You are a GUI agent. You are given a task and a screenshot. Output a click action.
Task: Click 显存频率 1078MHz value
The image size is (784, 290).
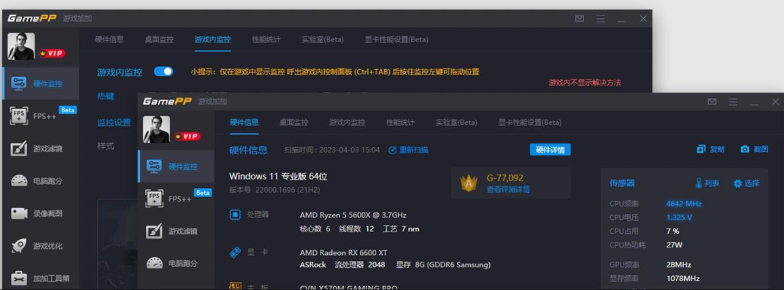pos(683,278)
